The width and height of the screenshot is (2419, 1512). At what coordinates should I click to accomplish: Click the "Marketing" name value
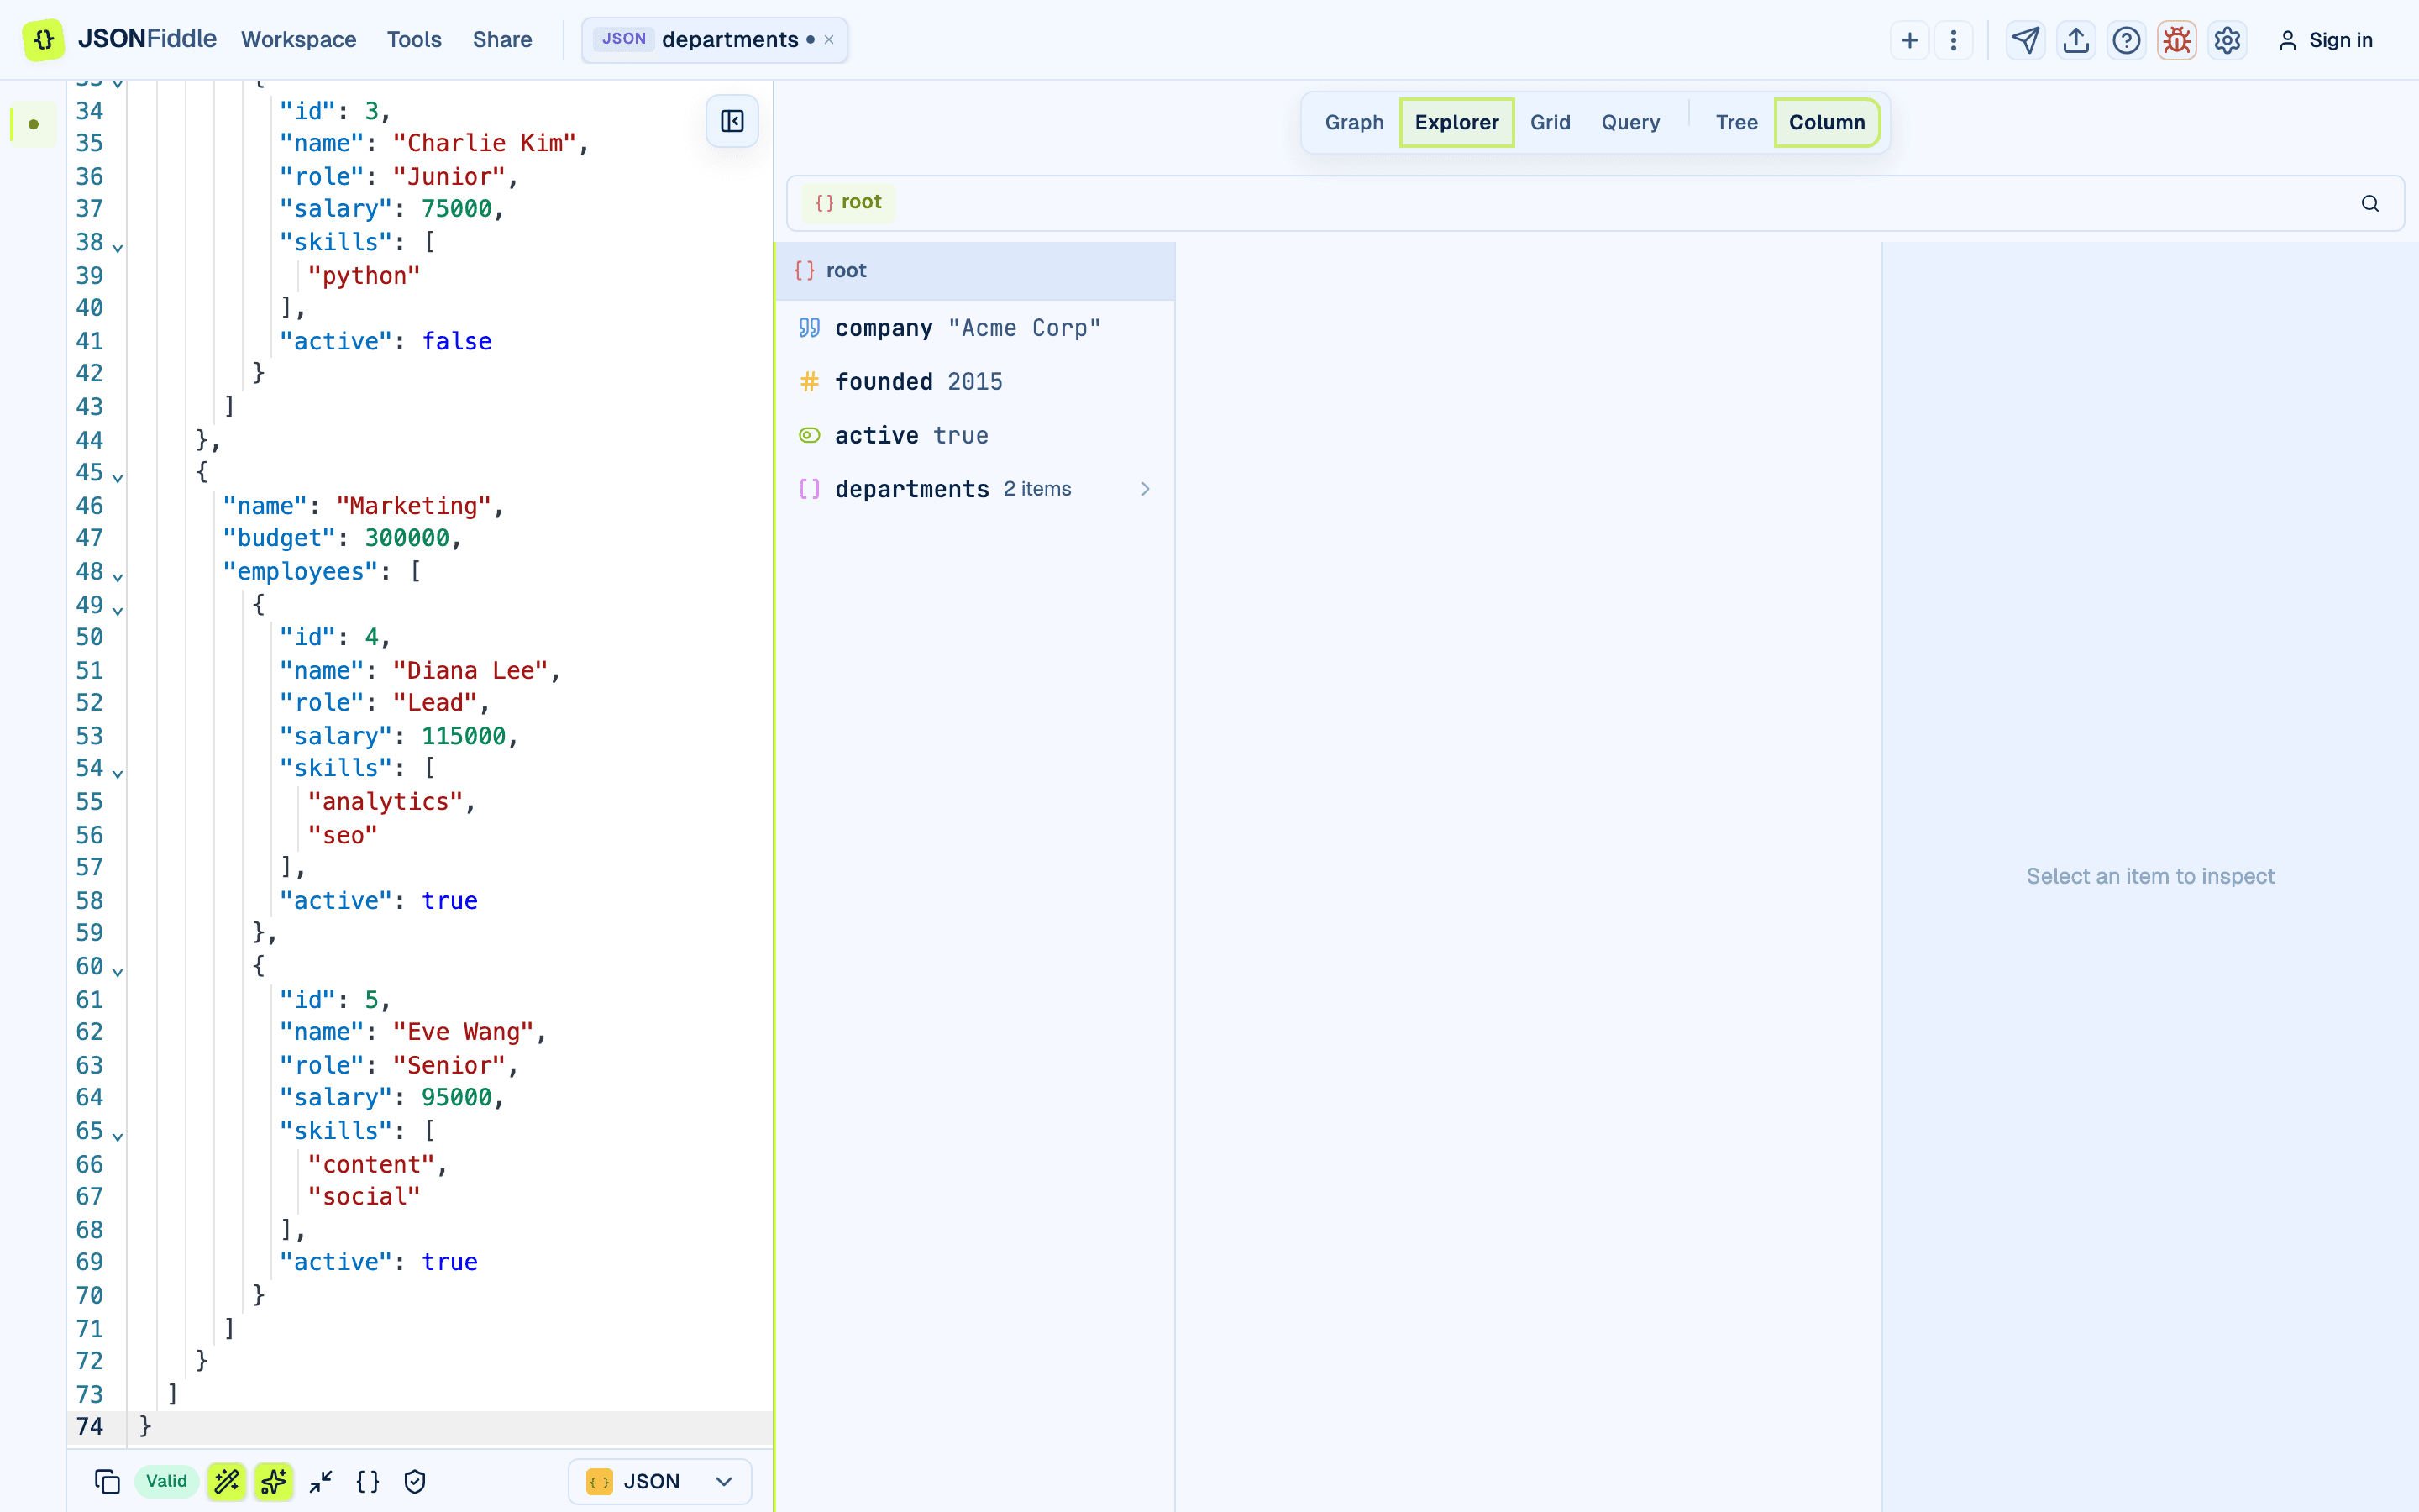(414, 506)
